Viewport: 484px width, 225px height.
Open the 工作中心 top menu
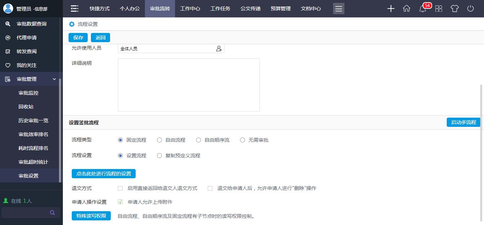coord(190,9)
